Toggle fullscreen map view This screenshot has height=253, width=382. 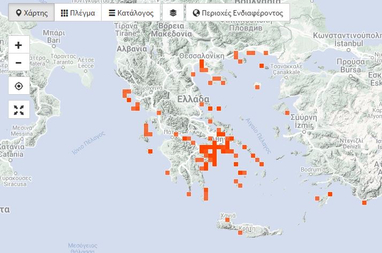(x=19, y=110)
